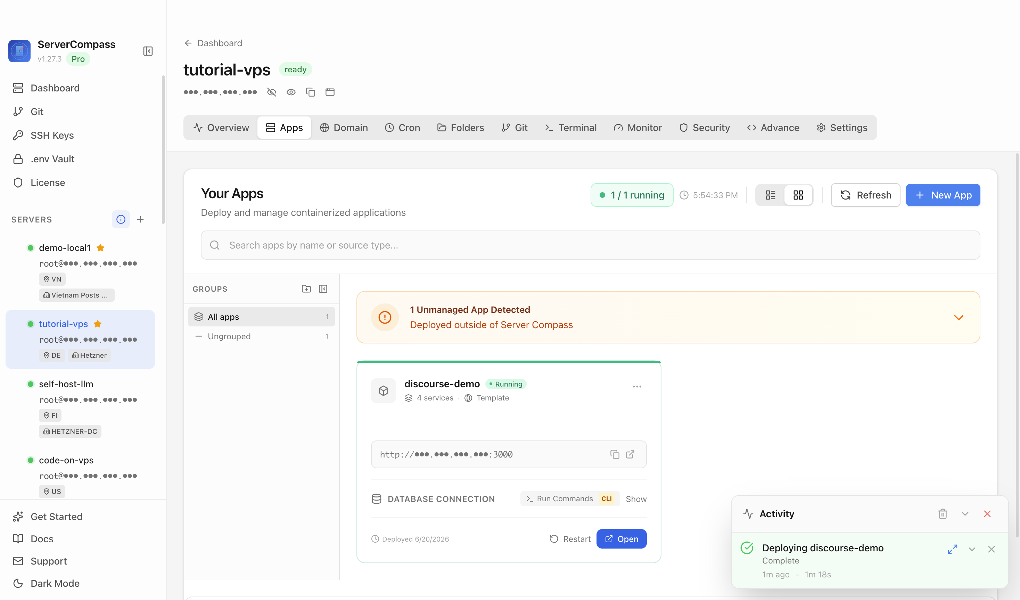Open Docs in the sidebar
Viewport: 1020px width, 600px height.
pyautogui.click(x=33, y=539)
